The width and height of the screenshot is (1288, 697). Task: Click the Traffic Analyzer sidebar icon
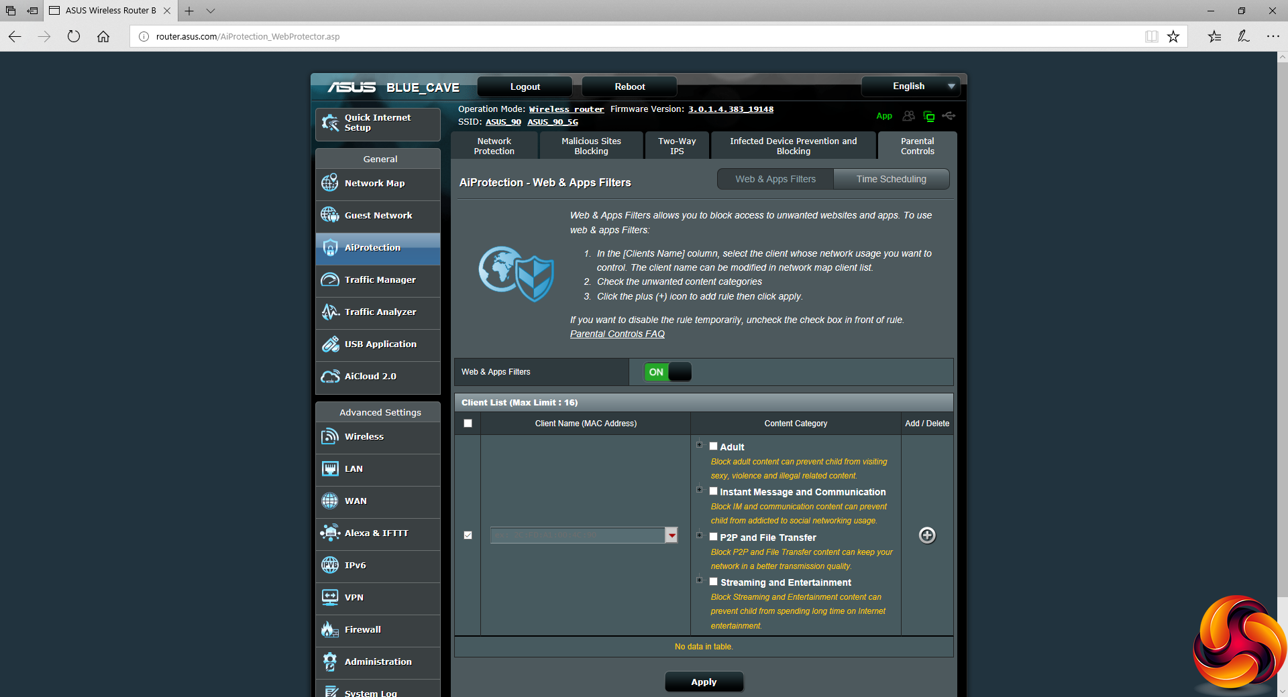click(x=329, y=312)
